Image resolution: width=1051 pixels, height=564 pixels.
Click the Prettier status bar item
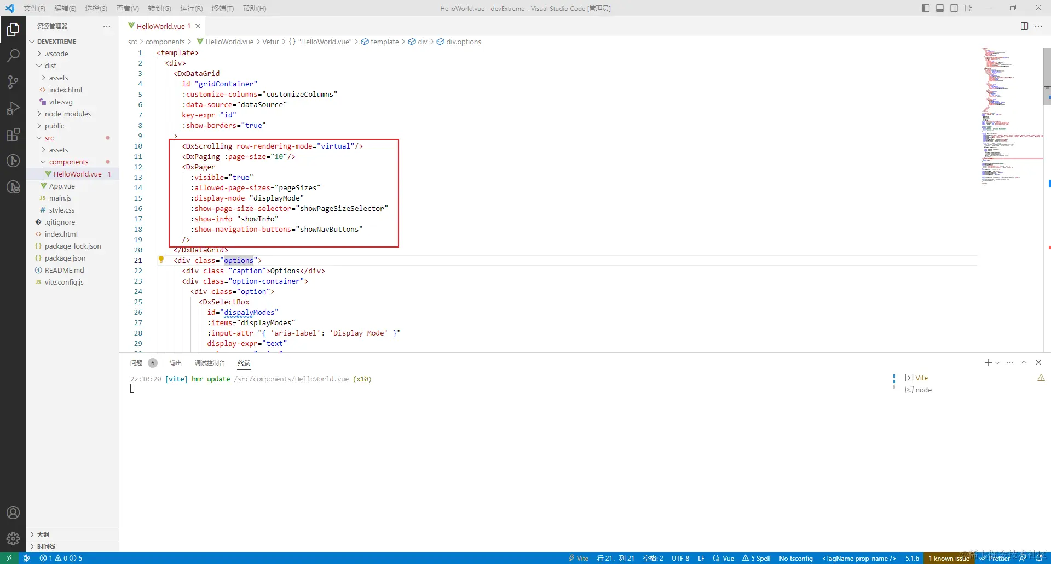point(995,558)
